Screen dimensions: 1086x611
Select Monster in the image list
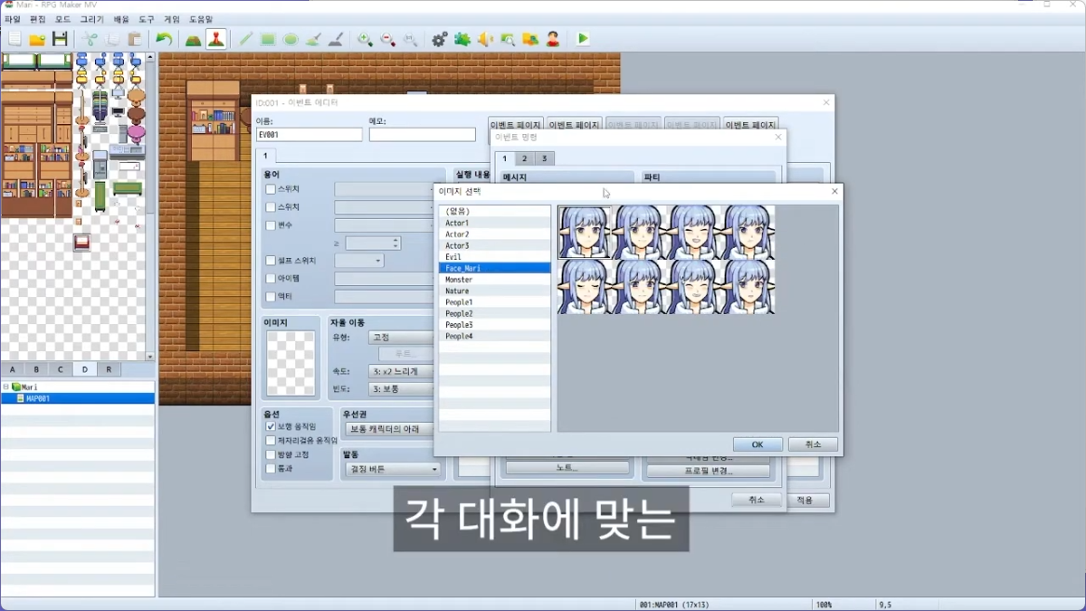495,279
